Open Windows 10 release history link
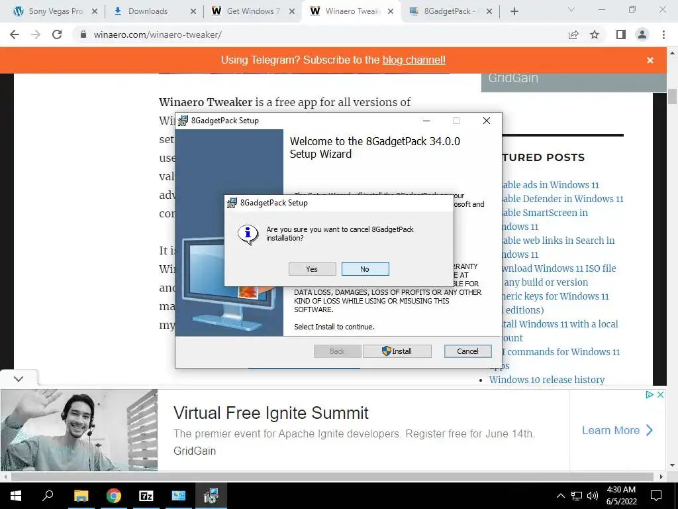Screen dimensions: 678x509 click(x=546, y=380)
